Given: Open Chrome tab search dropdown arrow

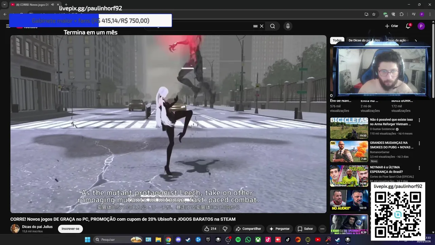Looking at the screenshot, I should 4,4.
